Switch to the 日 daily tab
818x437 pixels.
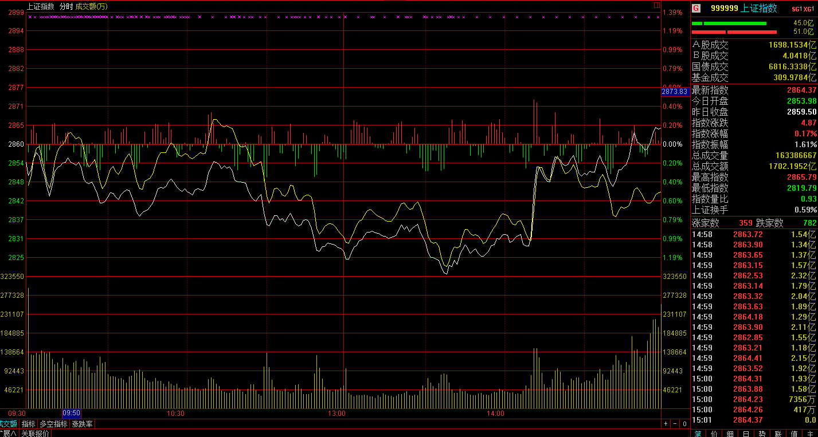pyautogui.click(x=746, y=433)
